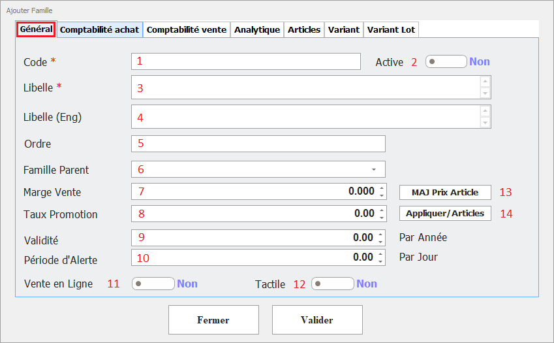Confirm the form with Valider
The height and width of the screenshot is (343, 554).
(x=316, y=320)
